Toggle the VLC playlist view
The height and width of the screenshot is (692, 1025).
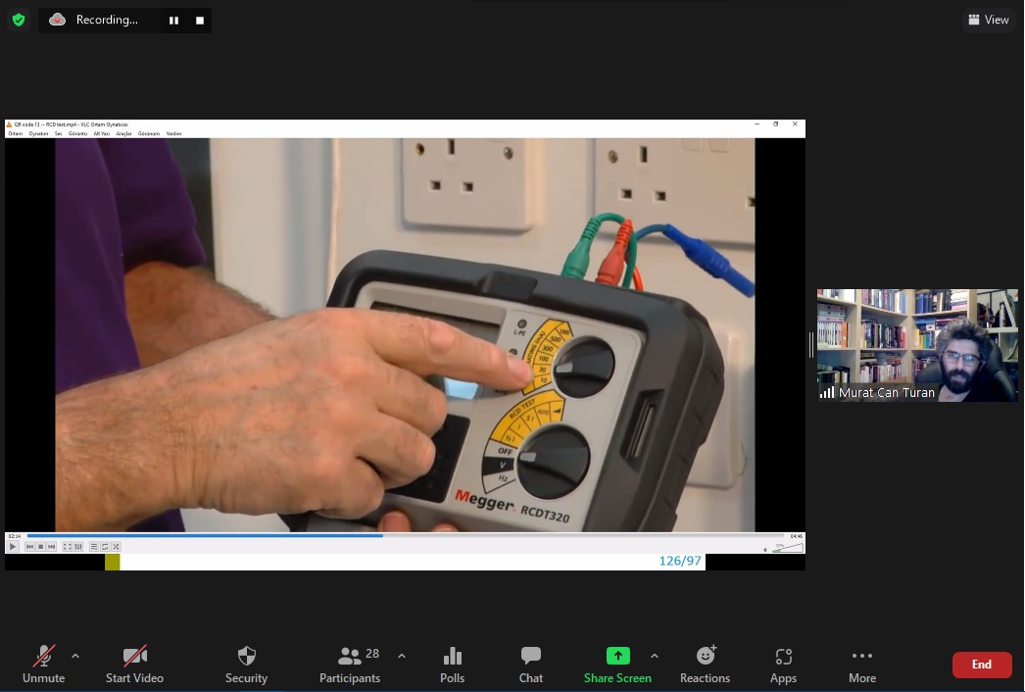coord(93,547)
